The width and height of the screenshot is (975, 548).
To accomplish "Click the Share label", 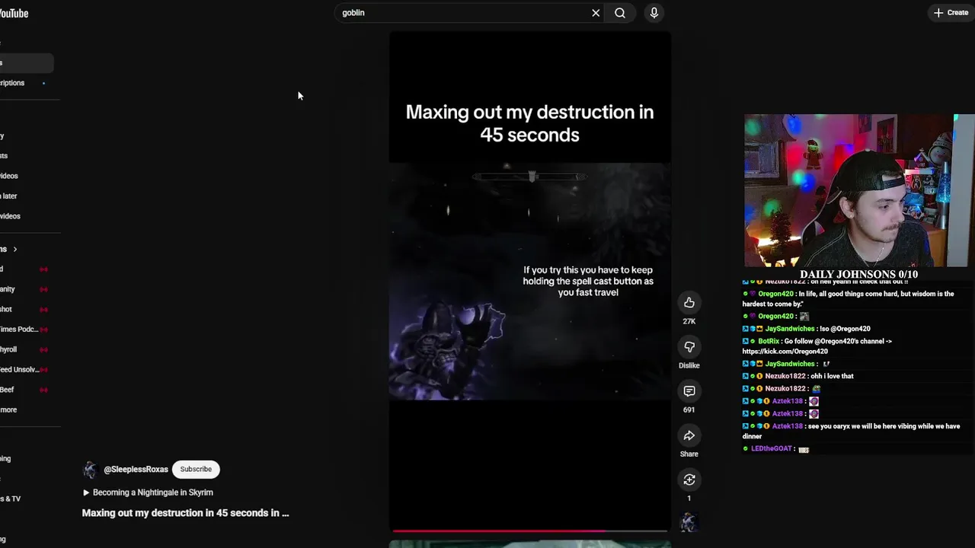I will [x=689, y=454].
